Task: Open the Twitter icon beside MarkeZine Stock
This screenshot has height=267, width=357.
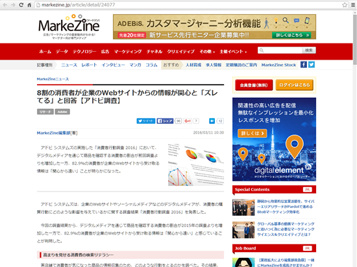Action: click(x=312, y=65)
